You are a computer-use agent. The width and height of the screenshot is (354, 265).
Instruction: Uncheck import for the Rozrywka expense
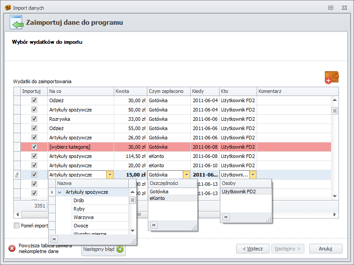coord(34,119)
